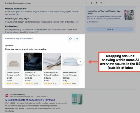Open Google Lens image search icon
140x113 pixels.
(x=96, y=3)
